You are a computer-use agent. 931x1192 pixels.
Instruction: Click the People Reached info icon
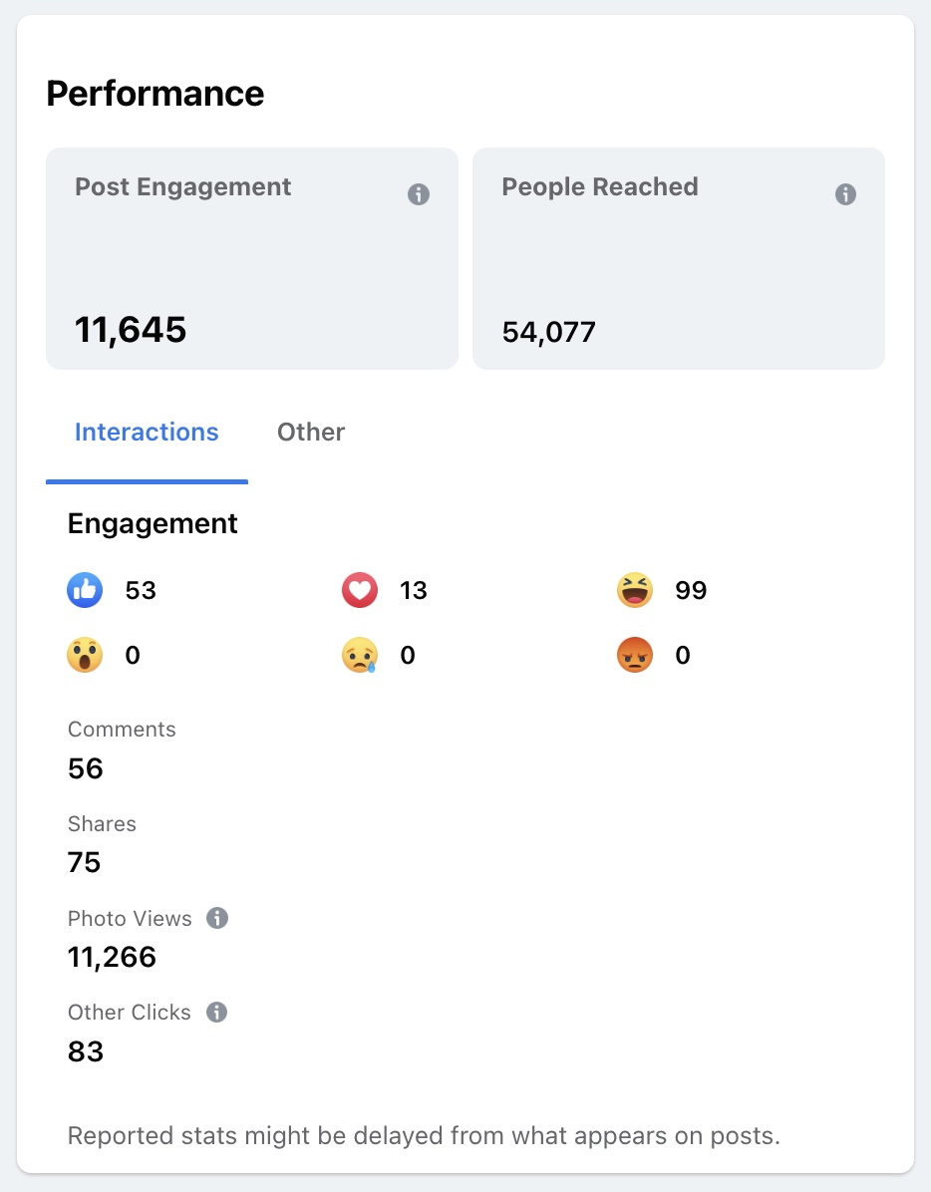(x=845, y=194)
